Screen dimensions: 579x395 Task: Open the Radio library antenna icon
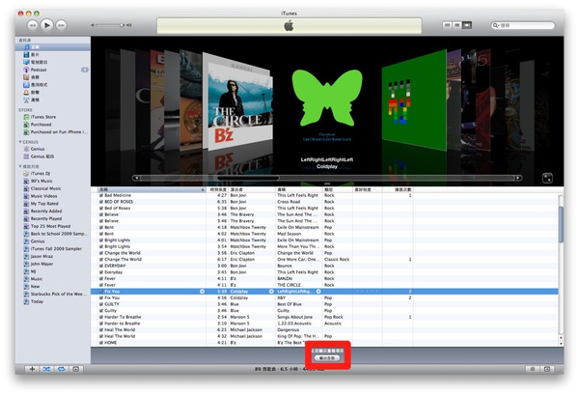click(x=26, y=99)
